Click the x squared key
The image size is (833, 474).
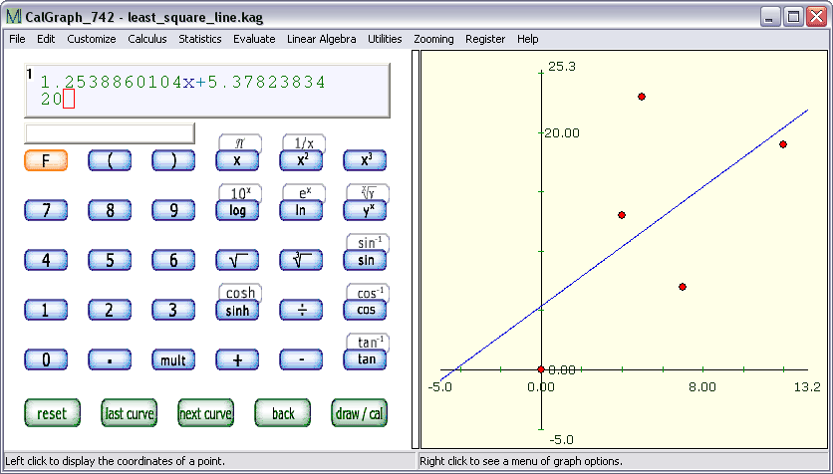[301, 160]
